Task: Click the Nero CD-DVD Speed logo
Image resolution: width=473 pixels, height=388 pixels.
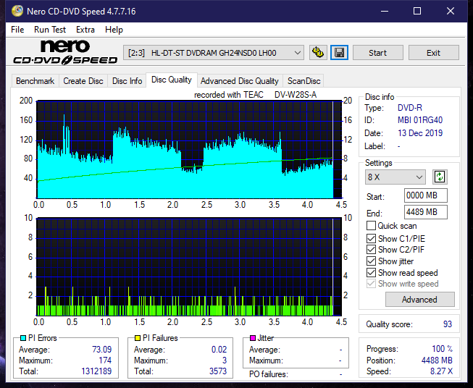Action: point(65,53)
